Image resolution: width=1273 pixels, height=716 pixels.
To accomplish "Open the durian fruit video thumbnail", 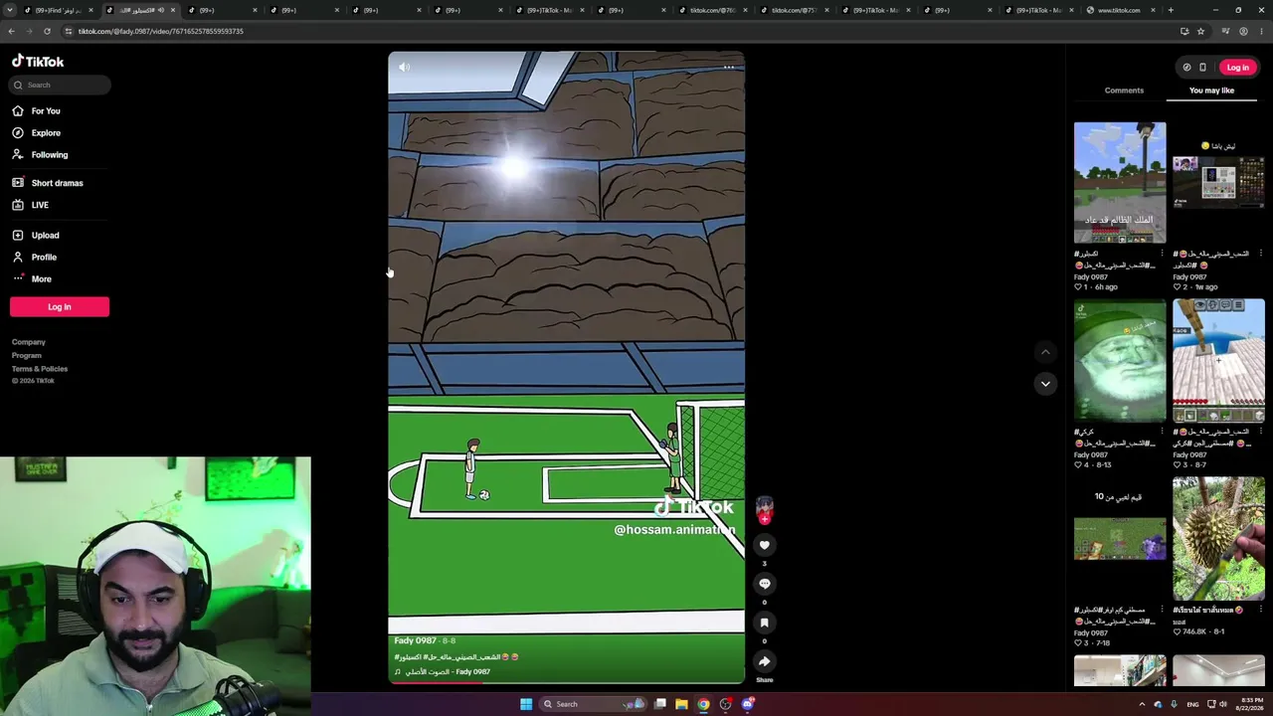I will click(1218, 539).
